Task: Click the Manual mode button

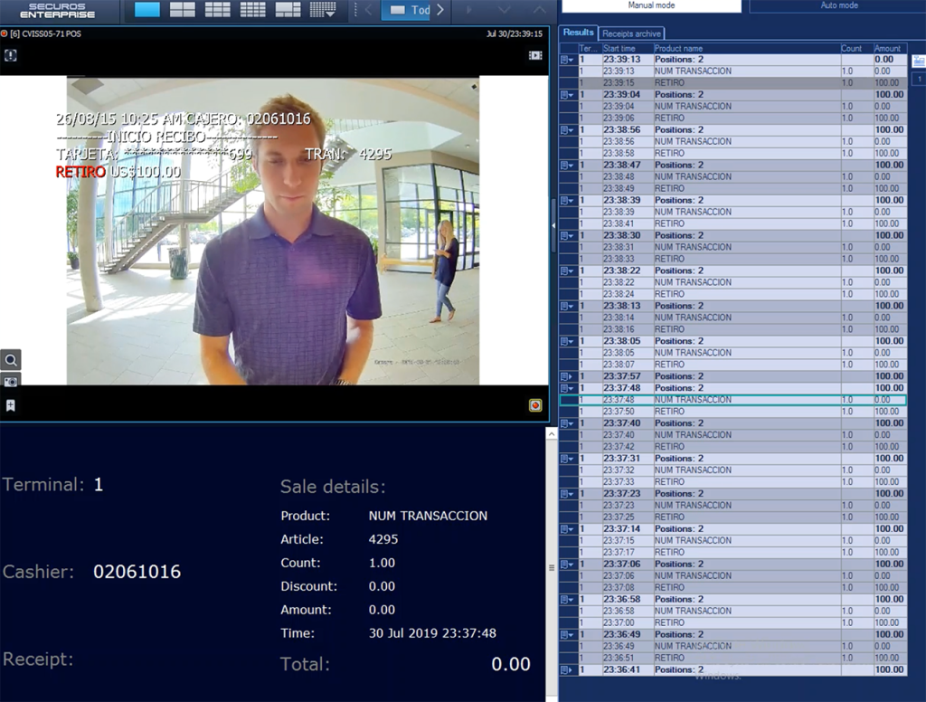Action: [651, 6]
